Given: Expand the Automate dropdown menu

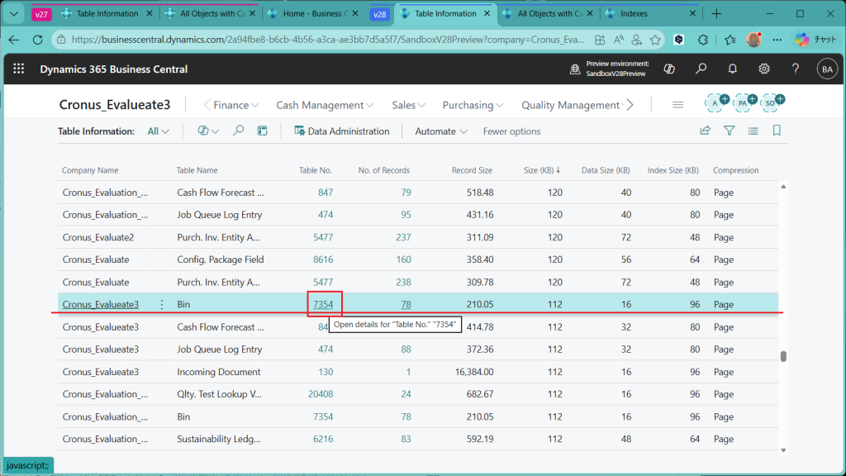Looking at the screenshot, I should pyautogui.click(x=441, y=131).
